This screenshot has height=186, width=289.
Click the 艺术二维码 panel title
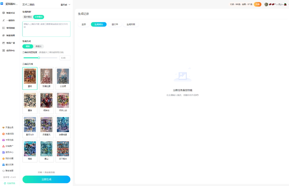click(x=28, y=5)
